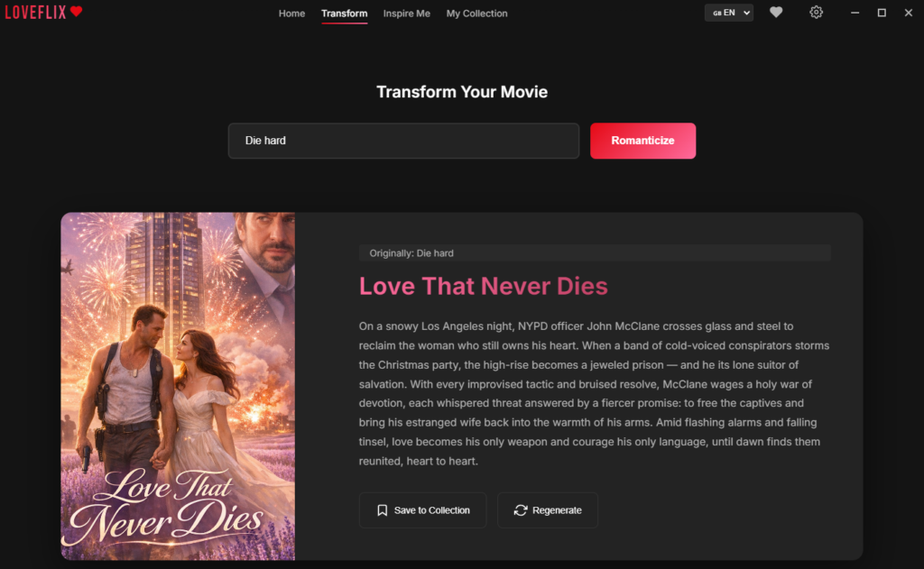Select the Transform tab
Screen dimensions: 924x569
344,13
